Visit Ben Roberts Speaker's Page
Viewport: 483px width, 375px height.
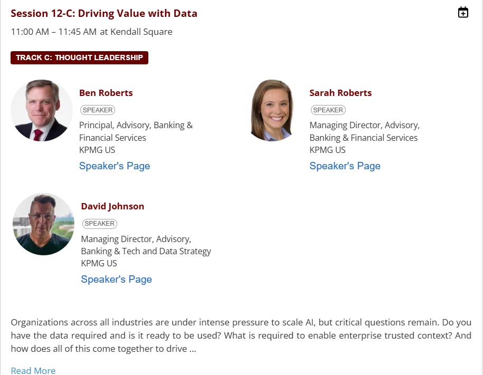[115, 166]
